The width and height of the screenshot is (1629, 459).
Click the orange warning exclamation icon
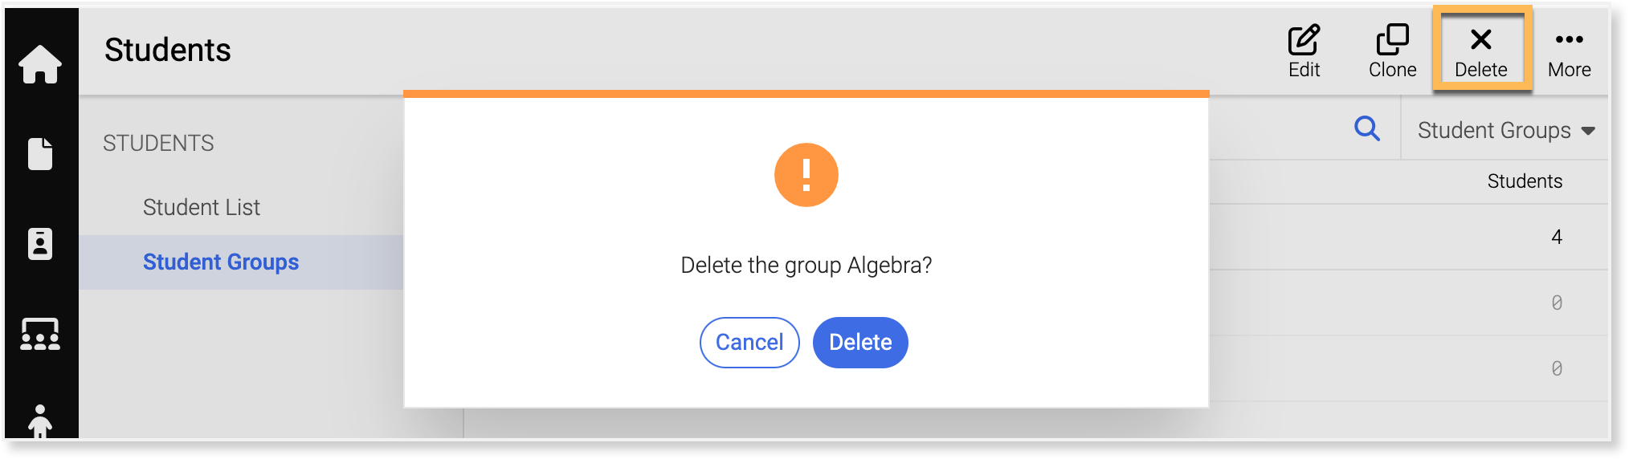pyautogui.click(x=806, y=175)
